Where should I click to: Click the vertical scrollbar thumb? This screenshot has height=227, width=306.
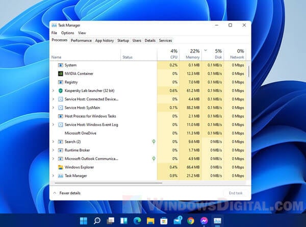coord(249,71)
